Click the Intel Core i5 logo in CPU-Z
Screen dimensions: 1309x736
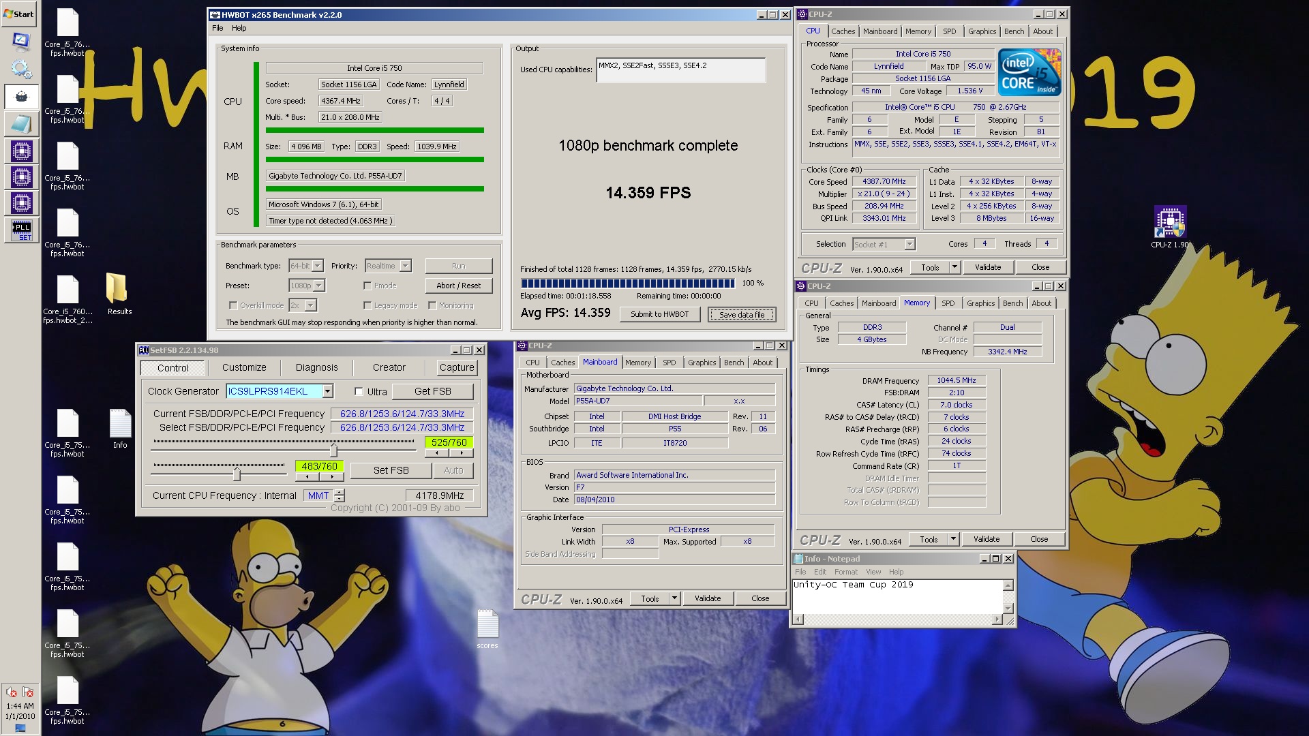[1029, 72]
